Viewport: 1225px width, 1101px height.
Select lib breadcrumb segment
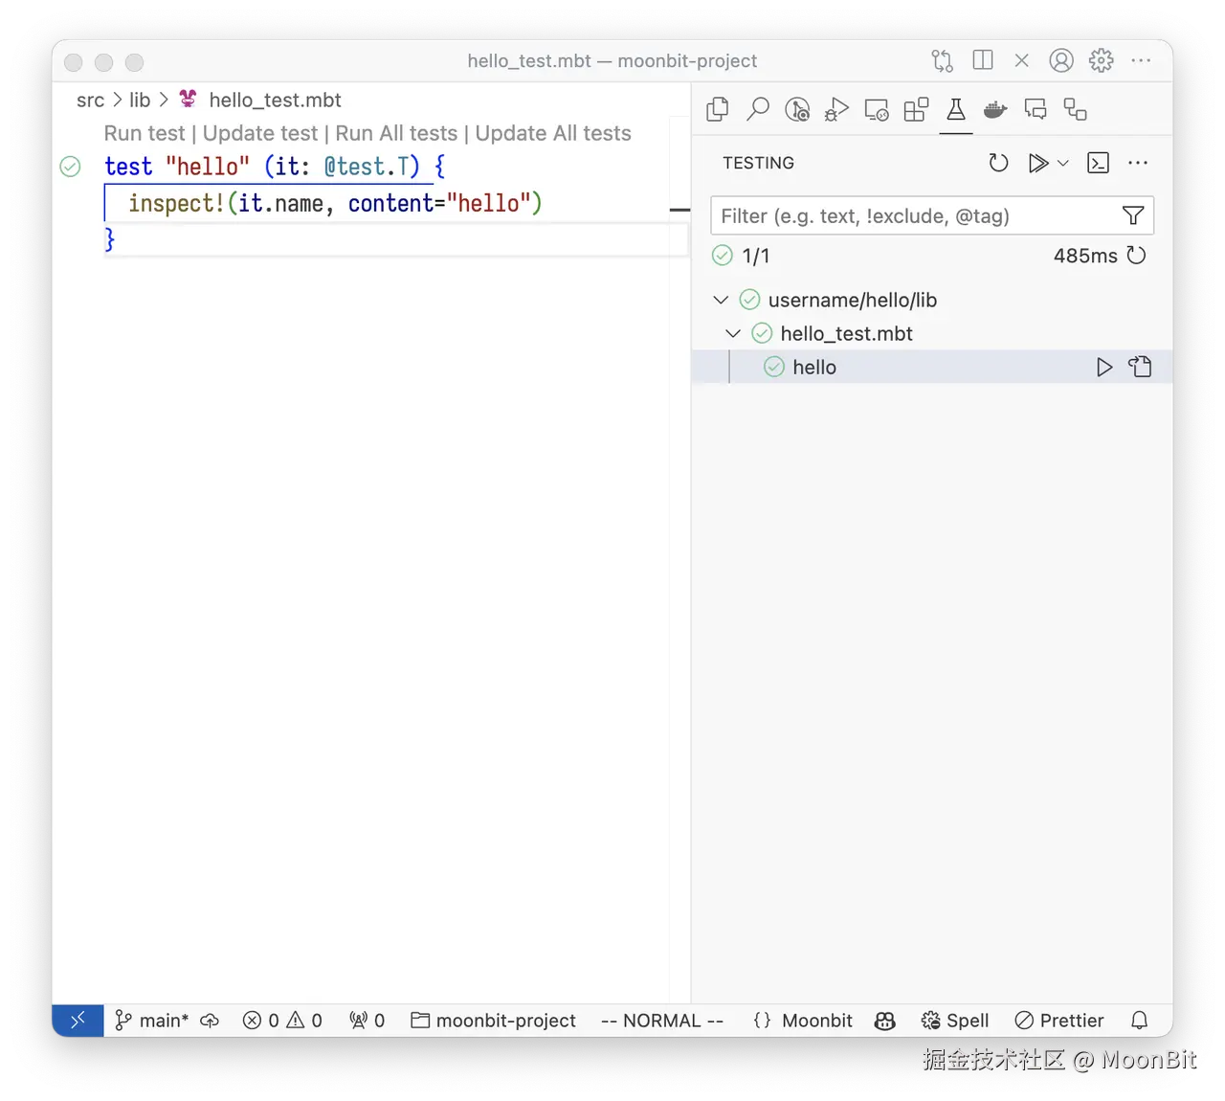click(140, 100)
